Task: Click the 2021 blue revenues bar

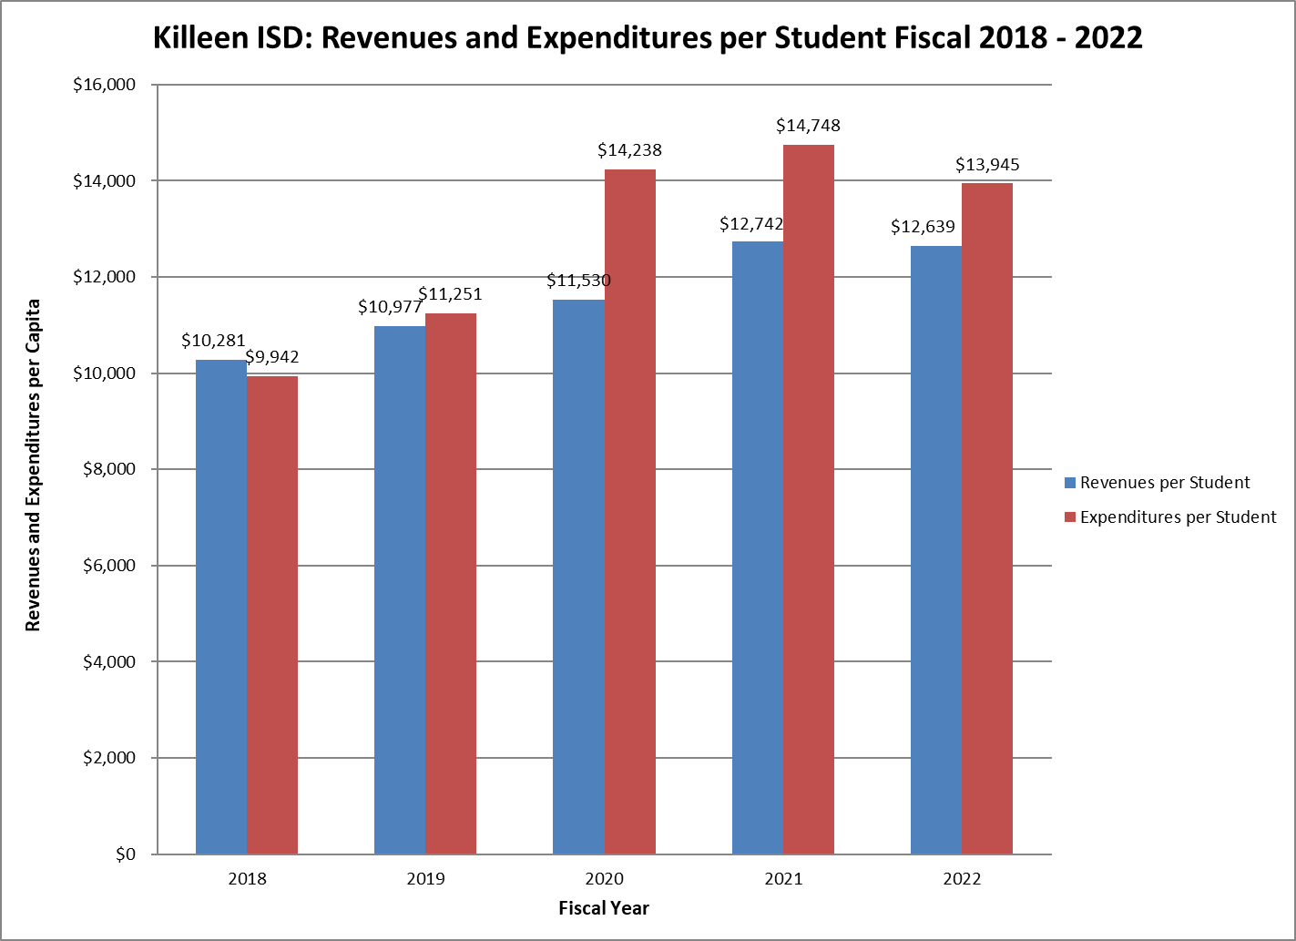Action: coord(758,547)
